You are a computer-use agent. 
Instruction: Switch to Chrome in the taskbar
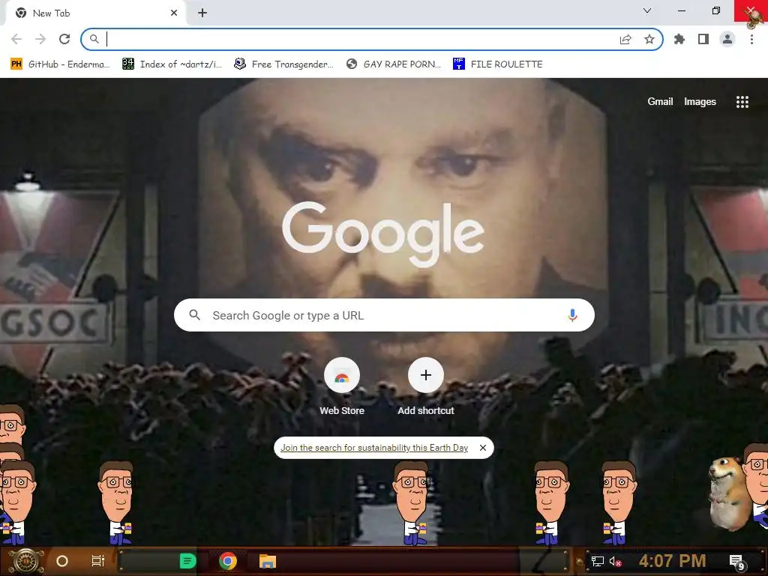[228, 561]
